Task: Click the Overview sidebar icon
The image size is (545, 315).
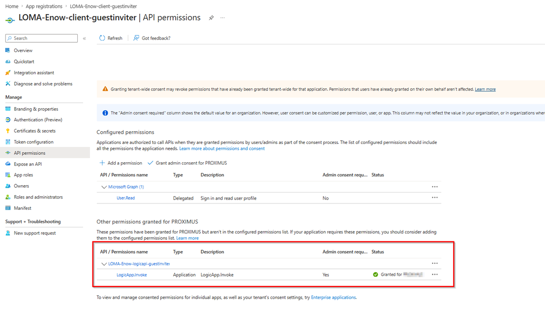Action: pyautogui.click(x=8, y=50)
